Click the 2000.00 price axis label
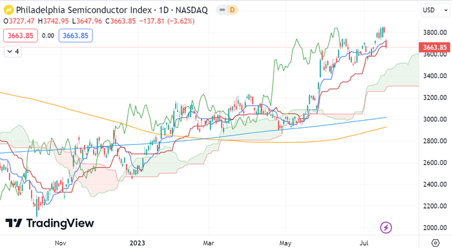The image size is (452, 248). tap(435, 227)
